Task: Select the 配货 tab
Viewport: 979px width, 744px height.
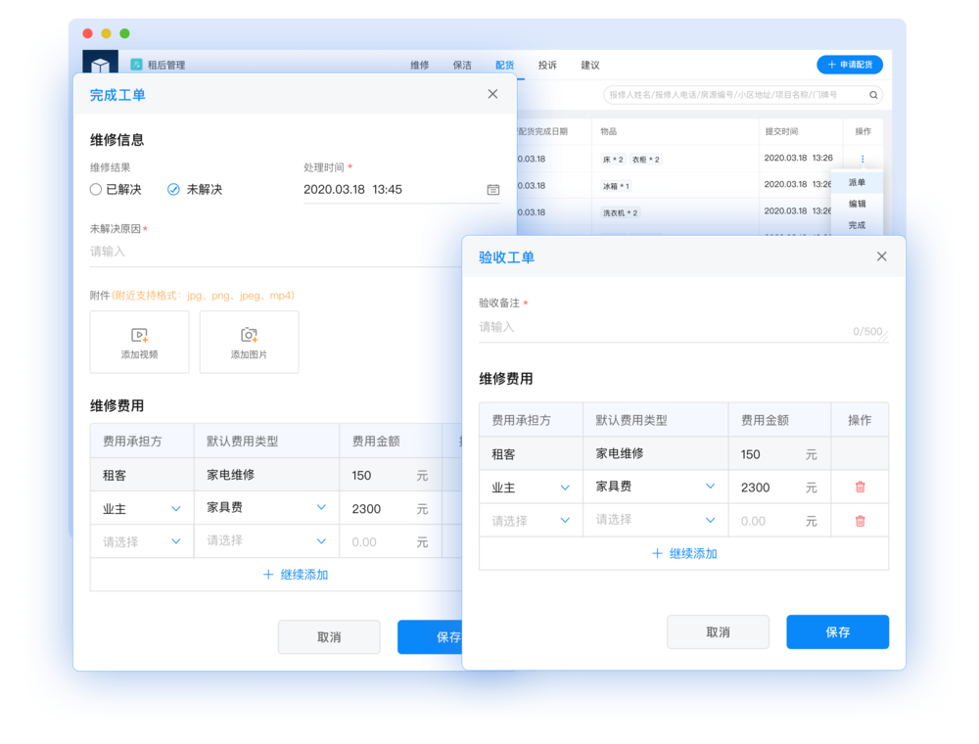Action: click(504, 65)
